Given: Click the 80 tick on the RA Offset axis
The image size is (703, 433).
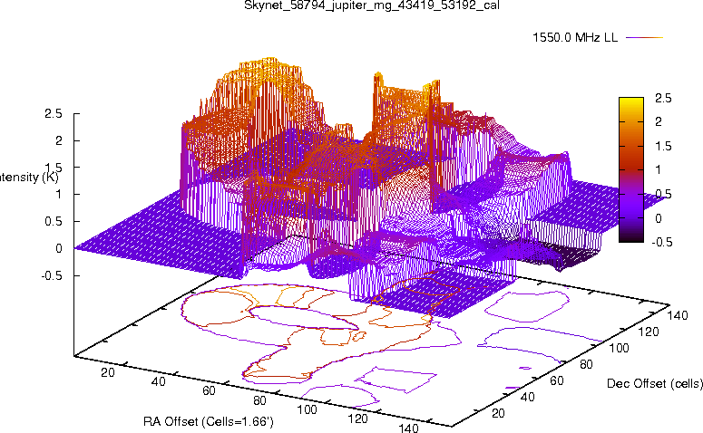Looking at the screenshot, I should [x=259, y=400].
